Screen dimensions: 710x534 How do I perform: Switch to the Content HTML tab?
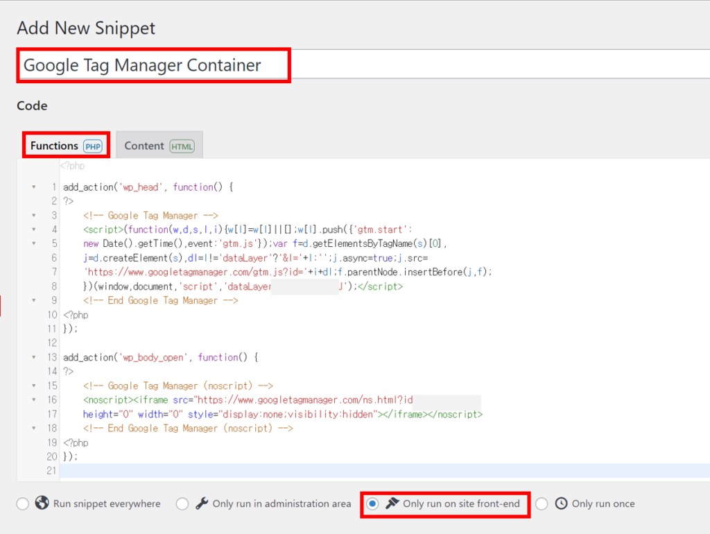pos(159,146)
